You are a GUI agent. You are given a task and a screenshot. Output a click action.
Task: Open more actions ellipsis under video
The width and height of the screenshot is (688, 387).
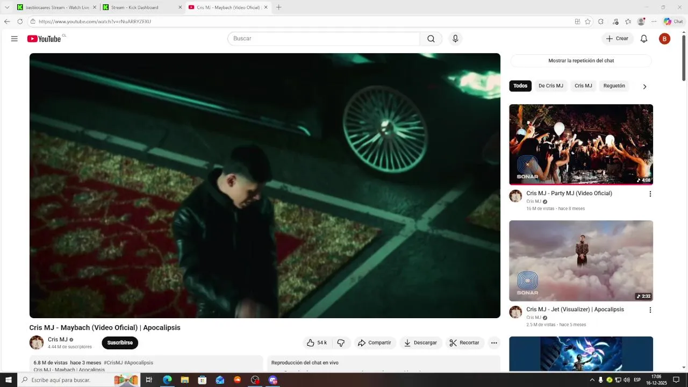coord(494,343)
